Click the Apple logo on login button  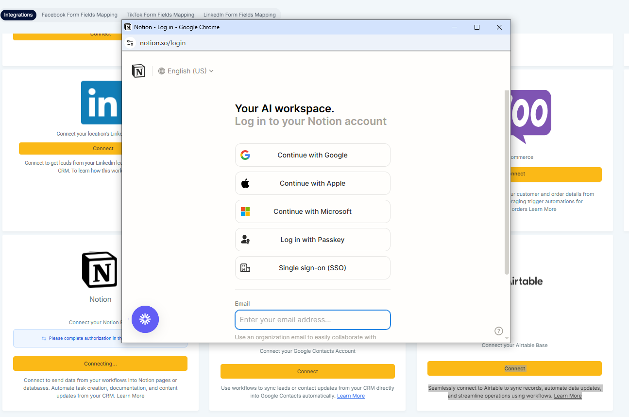tap(245, 183)
